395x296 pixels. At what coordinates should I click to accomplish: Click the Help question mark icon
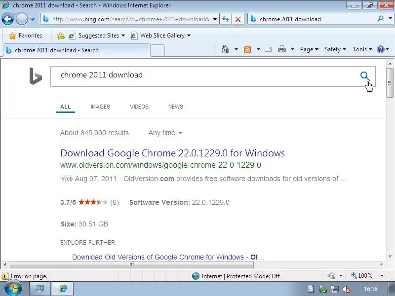[x=381, y=49]
